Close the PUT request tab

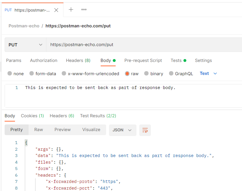click(x=56, y=10)
